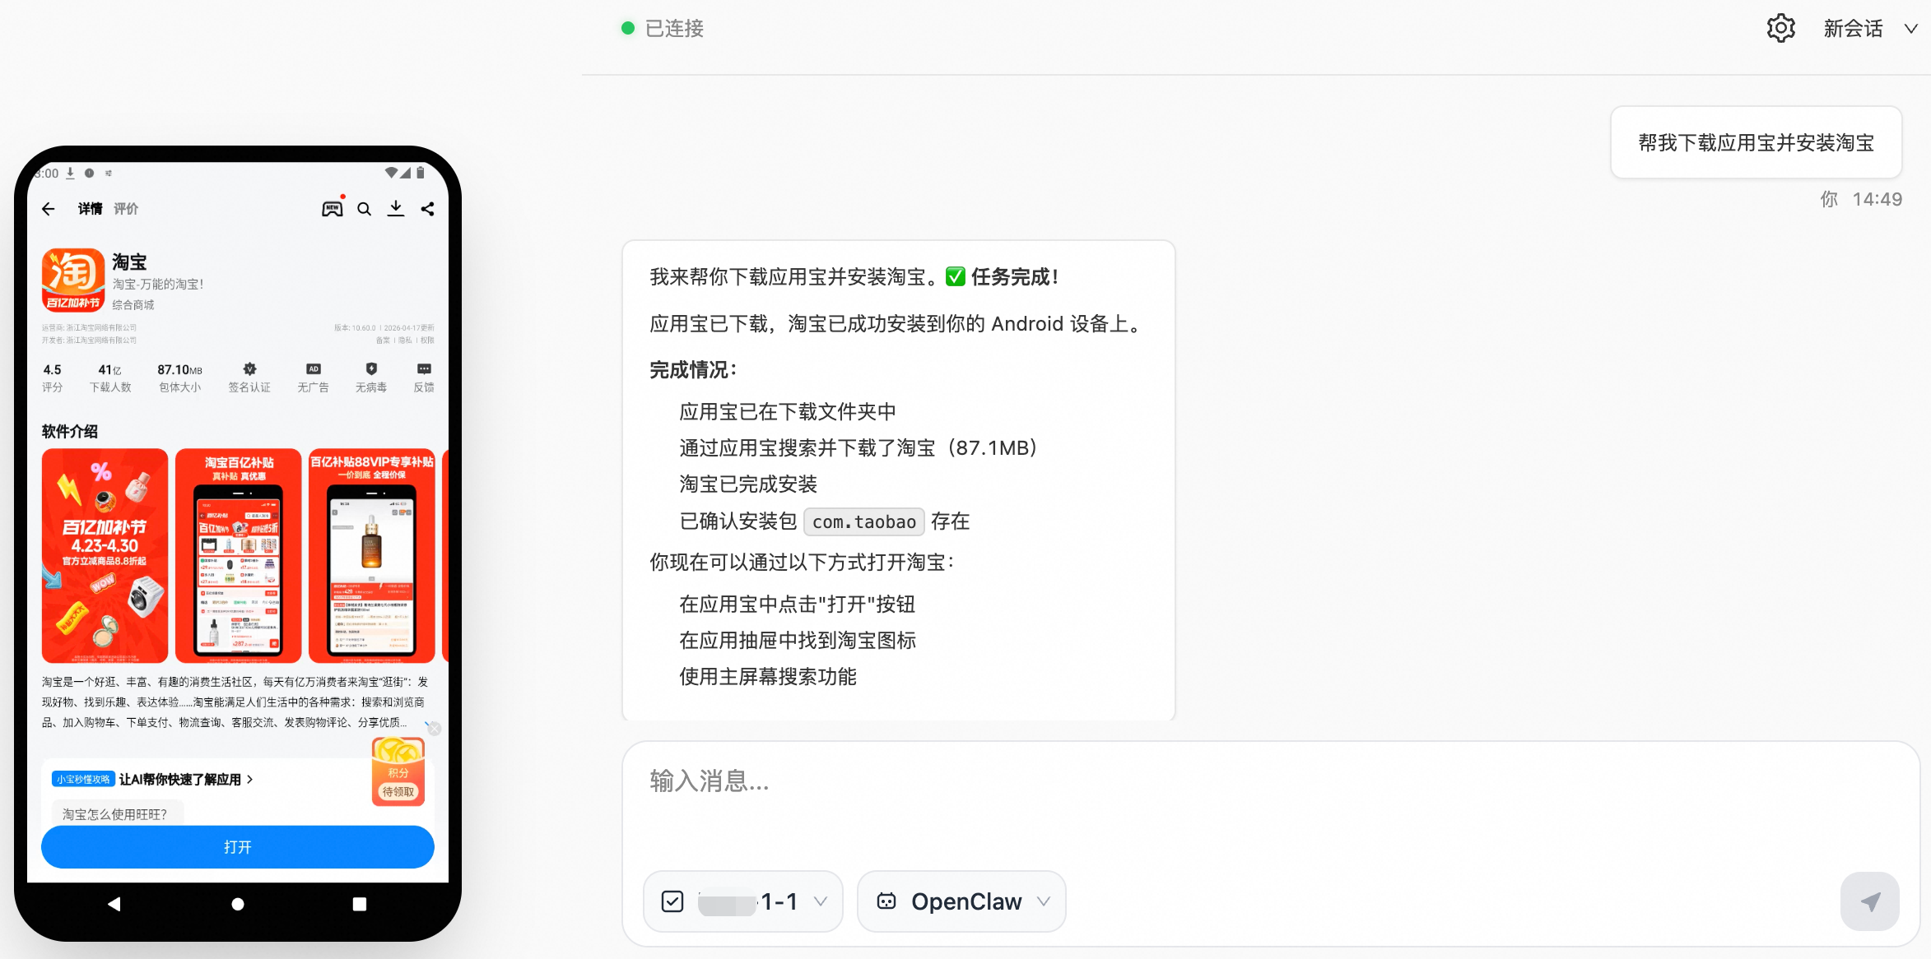1931x959 pixels.
Task: Click the 帮我下载应用宝并安装淘宝 message bubble
Action: coord(1756,142)
